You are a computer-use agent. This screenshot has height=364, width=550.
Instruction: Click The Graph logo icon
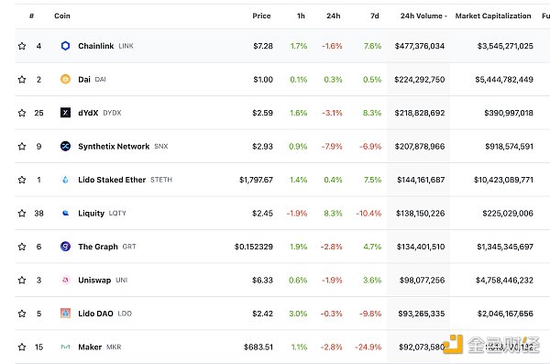tap(65, 247)
